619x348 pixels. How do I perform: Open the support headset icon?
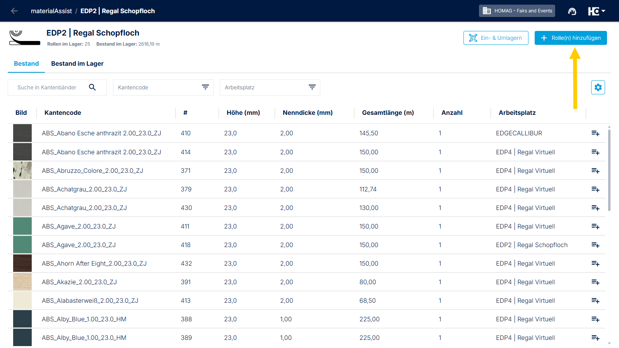tap(572, 11)
